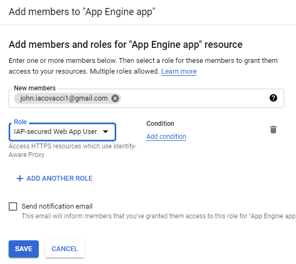Click ADD ANOTHER ROLE text

click(59, 179)
